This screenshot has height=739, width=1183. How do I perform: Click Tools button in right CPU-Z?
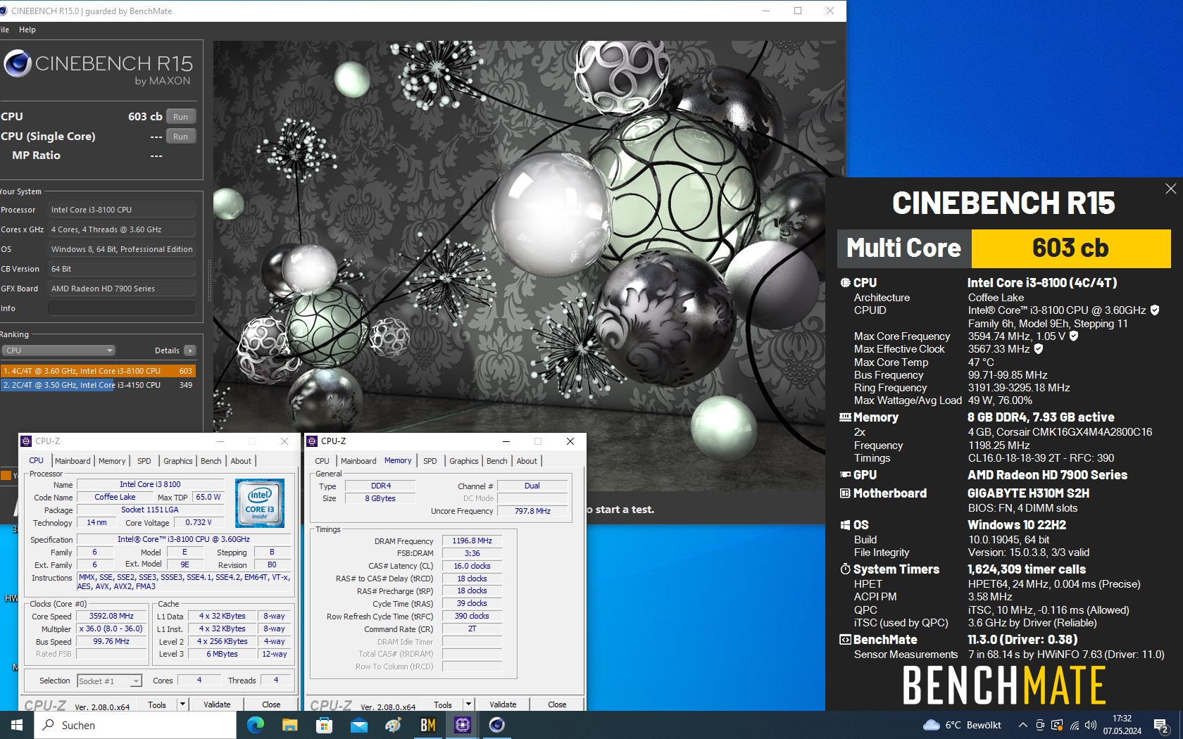444,705
